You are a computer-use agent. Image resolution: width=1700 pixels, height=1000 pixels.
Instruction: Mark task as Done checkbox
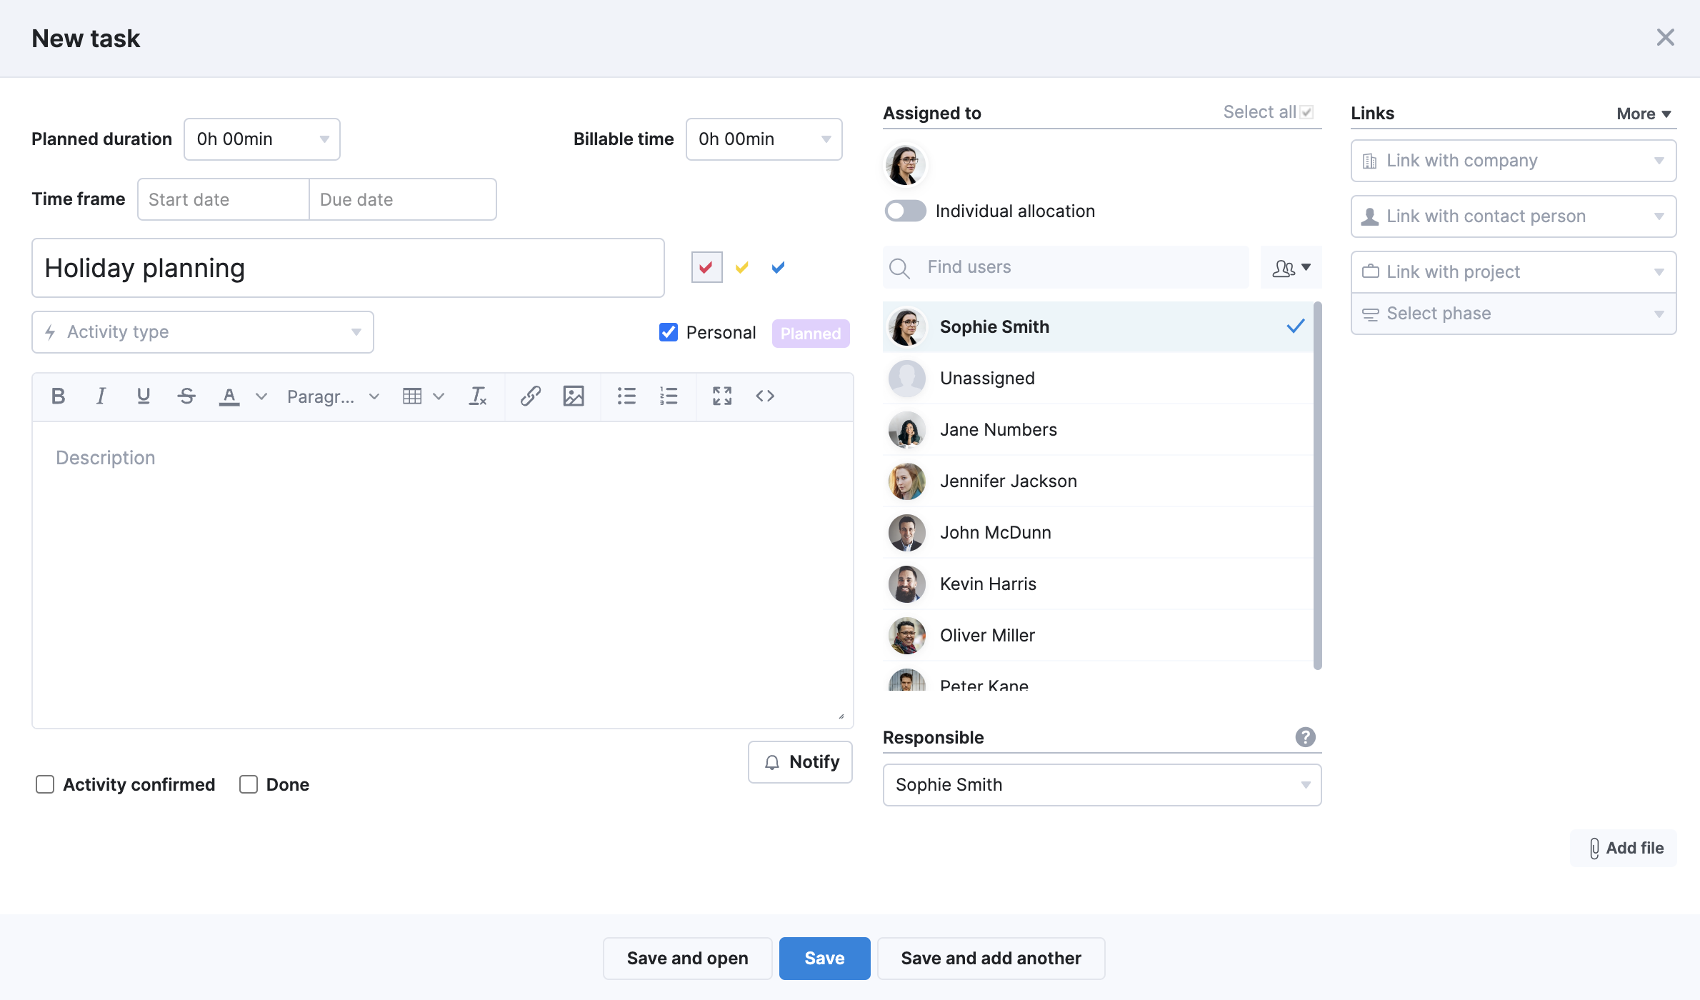point(249,784)
